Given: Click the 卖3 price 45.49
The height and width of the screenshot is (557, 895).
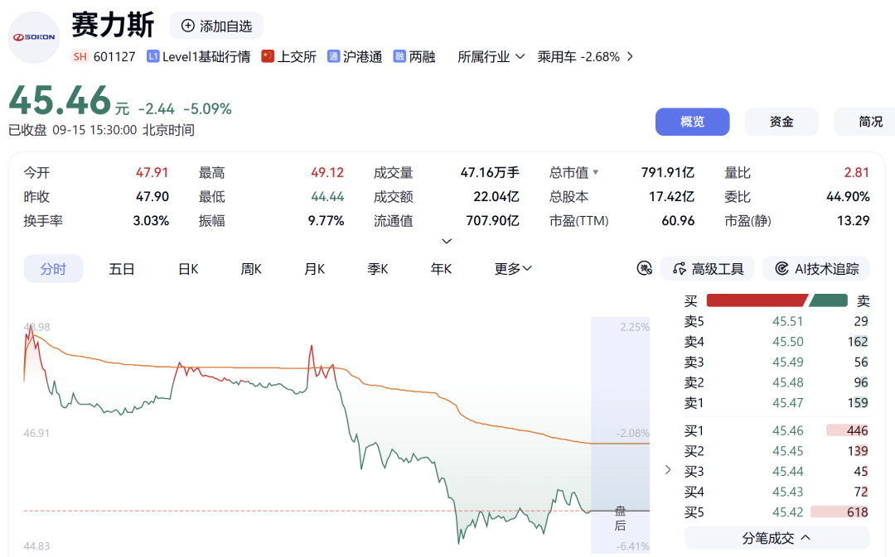Looking at the screenshot, I should click(x=788, y=363).
